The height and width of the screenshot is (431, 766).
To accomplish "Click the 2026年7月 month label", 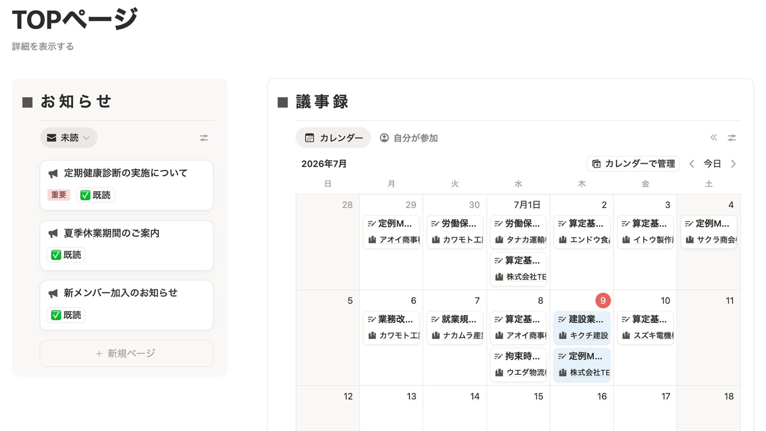I will point(324,164).
